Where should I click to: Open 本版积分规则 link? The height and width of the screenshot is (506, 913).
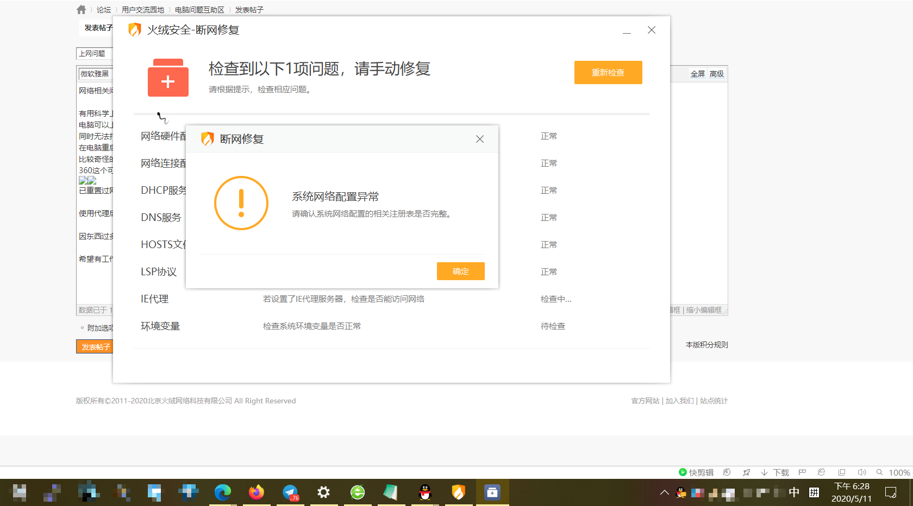(707, 345)
